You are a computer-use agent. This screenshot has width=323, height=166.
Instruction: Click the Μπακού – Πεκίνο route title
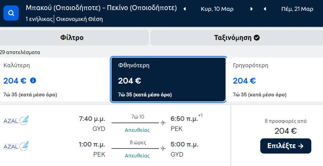click(101, 8)
